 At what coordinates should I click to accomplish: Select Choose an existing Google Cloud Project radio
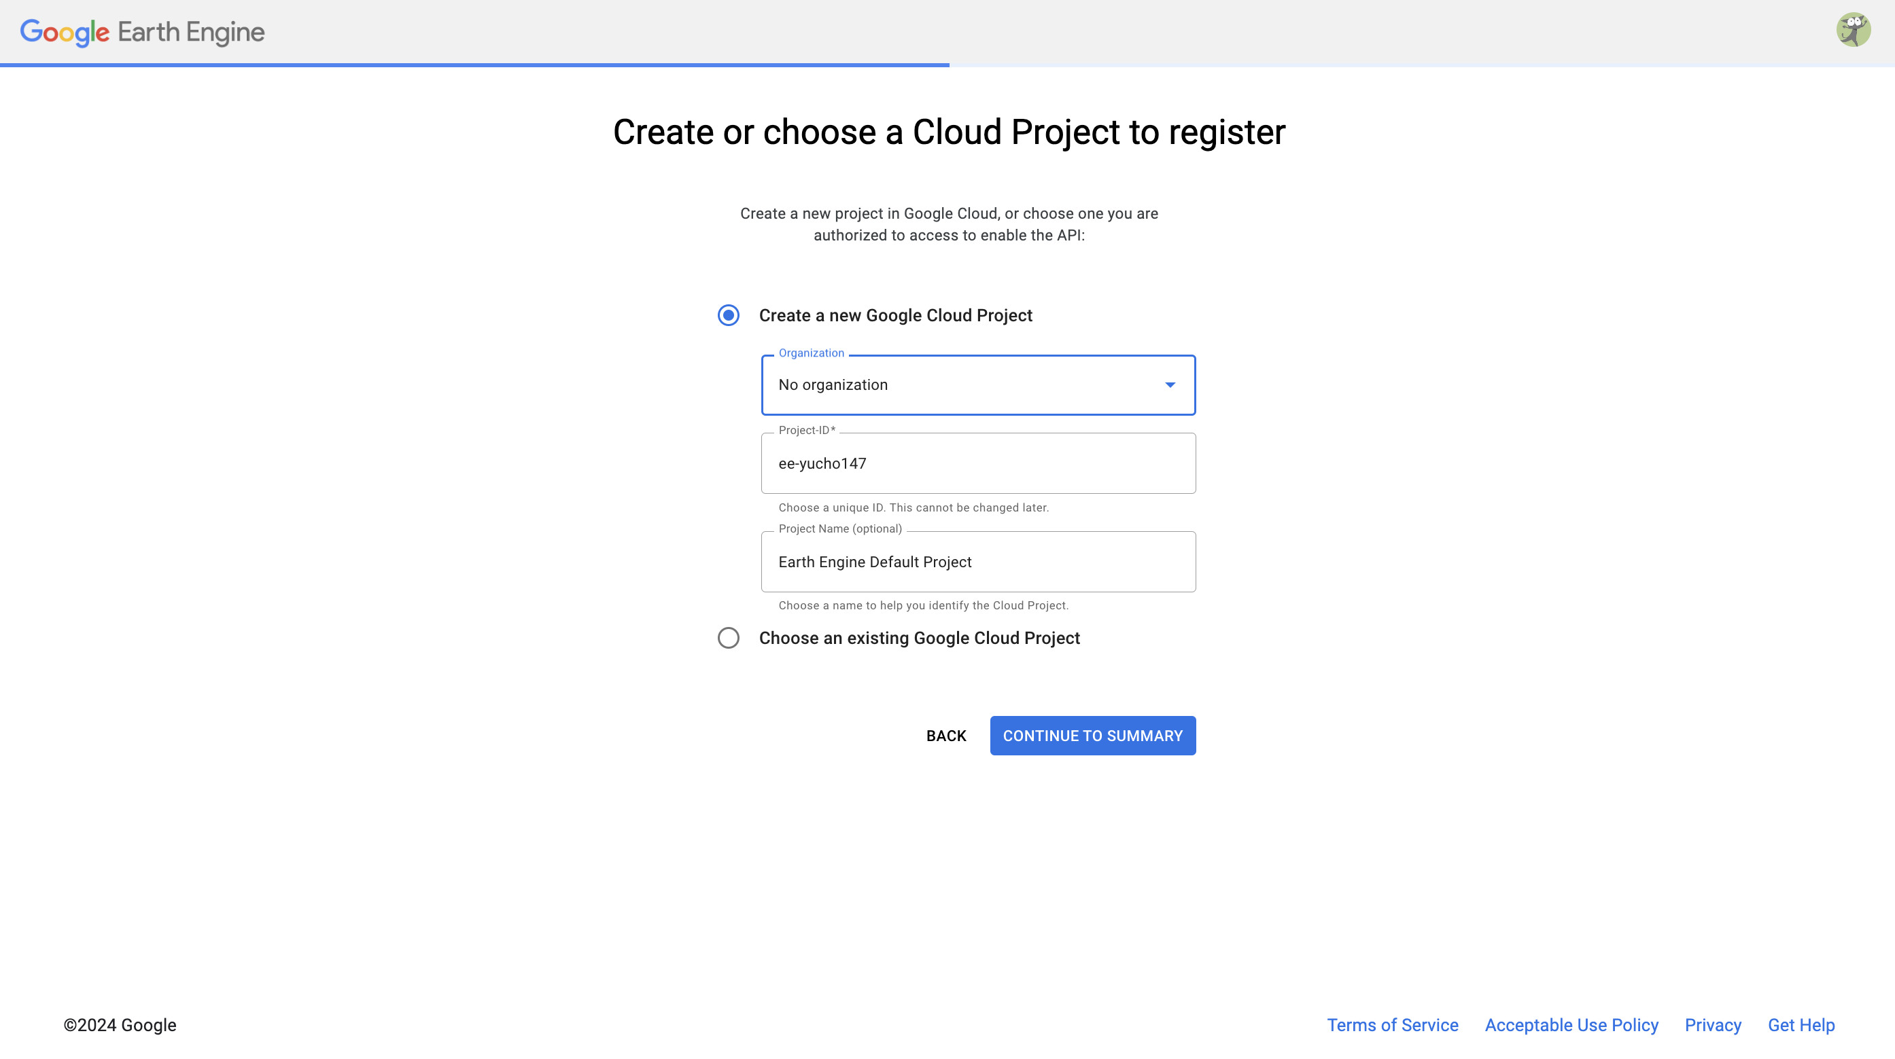point(728,638)
